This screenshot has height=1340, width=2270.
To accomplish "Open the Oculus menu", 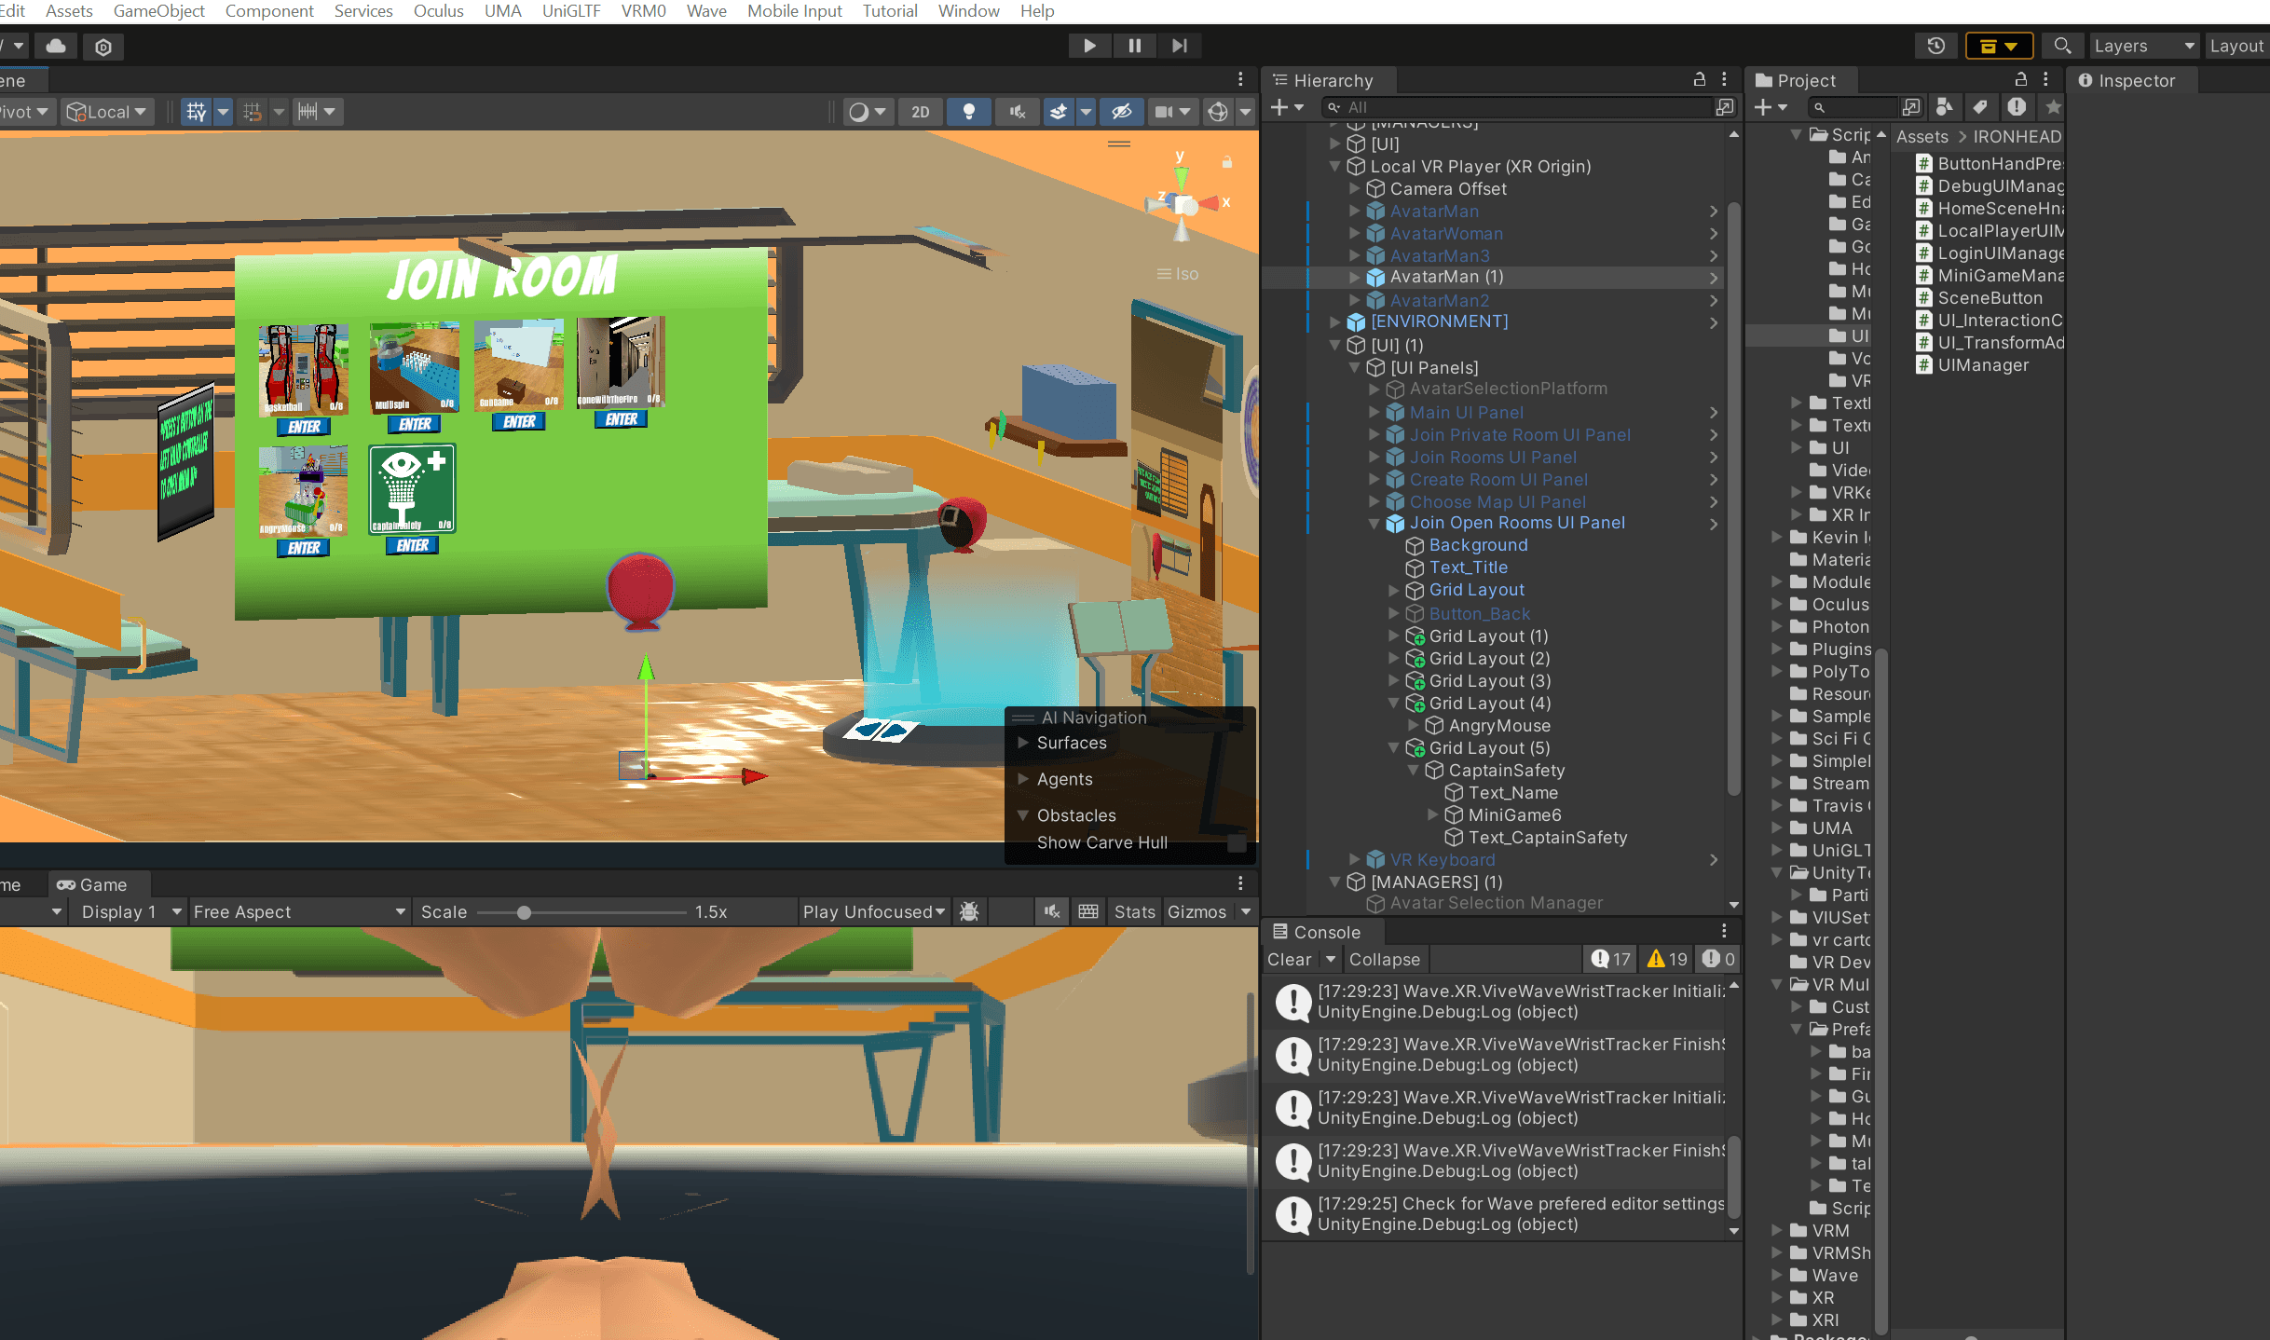I will pos(439,11).
